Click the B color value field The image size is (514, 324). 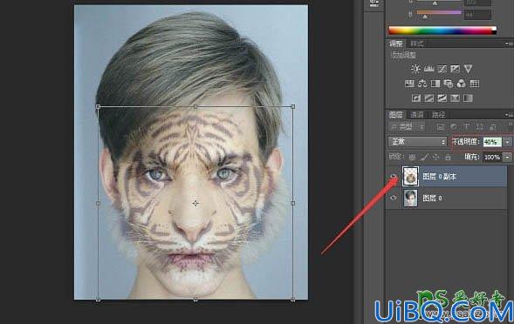(477, 15)
